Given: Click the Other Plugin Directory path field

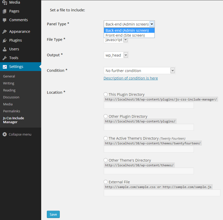Looking at the screenshot, I should click(149, 127).
